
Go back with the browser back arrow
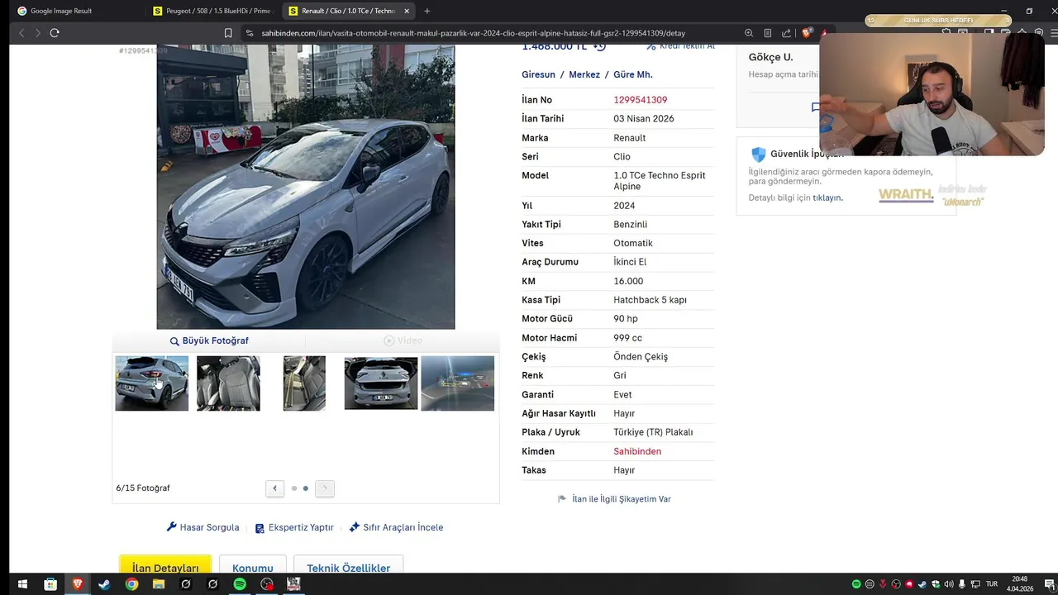pos(21,33)
